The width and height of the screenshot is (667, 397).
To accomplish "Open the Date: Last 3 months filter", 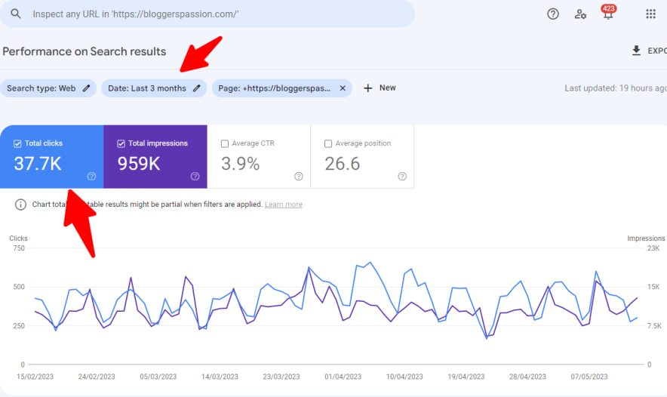I will (x=154, y=88).
